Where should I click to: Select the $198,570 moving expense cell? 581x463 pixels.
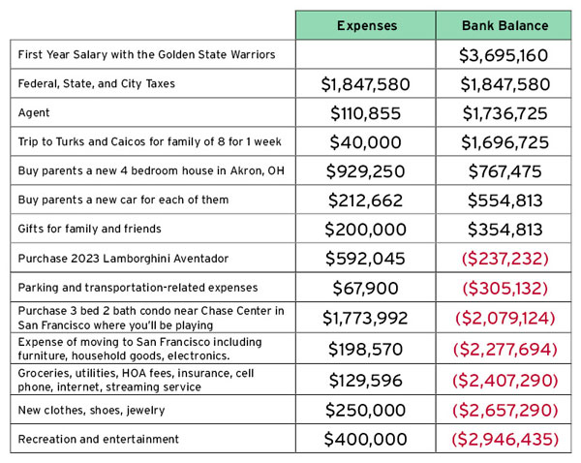tap(366, 349)
